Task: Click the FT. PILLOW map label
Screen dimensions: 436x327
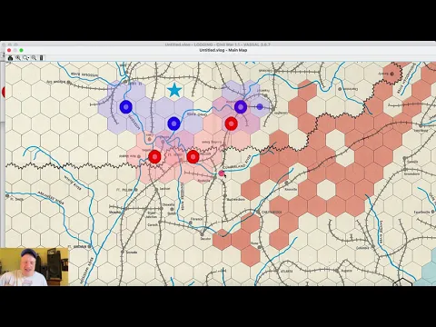Action: coord(124,190)
